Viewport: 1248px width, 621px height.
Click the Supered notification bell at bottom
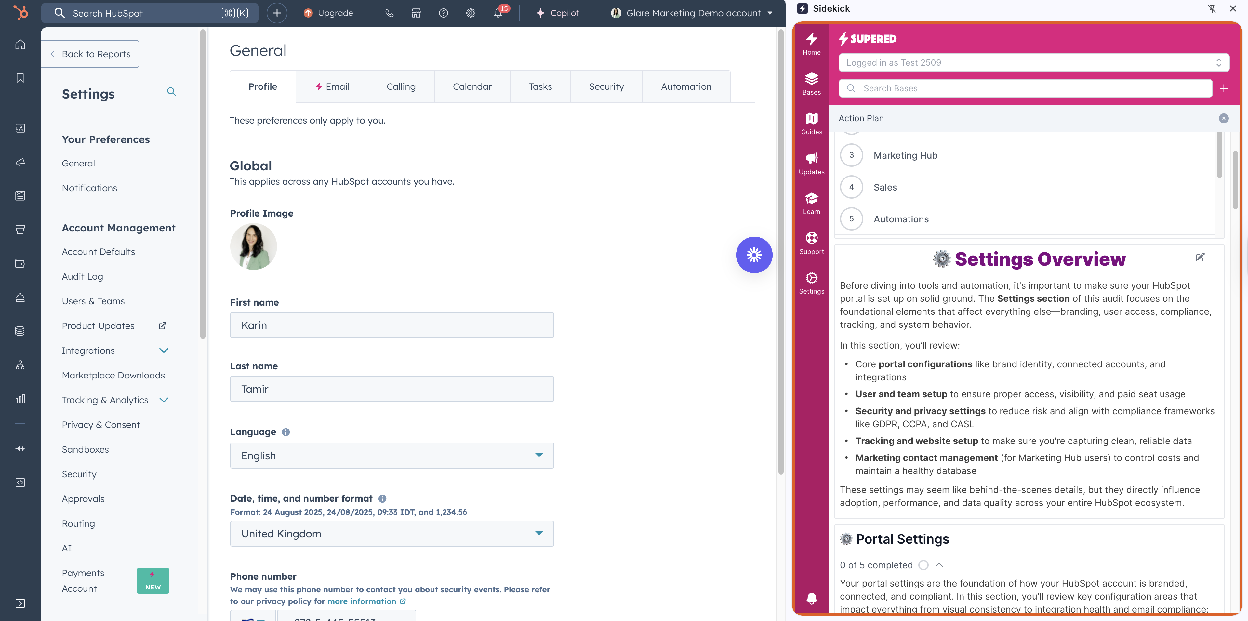click(x=812, y=598)
